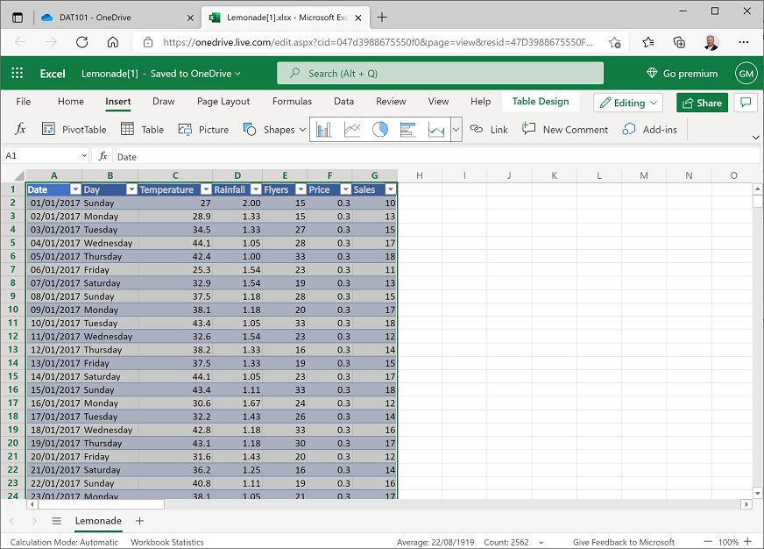Switch to the Table Design tab
The height and width of the screenshot is (549, 764).
(541, 101)
